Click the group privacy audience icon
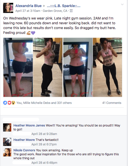 pos(71,11)
